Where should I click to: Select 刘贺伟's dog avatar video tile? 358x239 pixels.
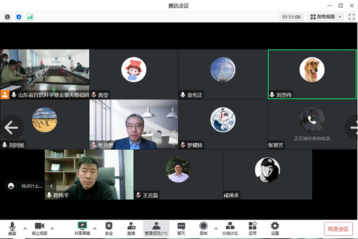312,74
